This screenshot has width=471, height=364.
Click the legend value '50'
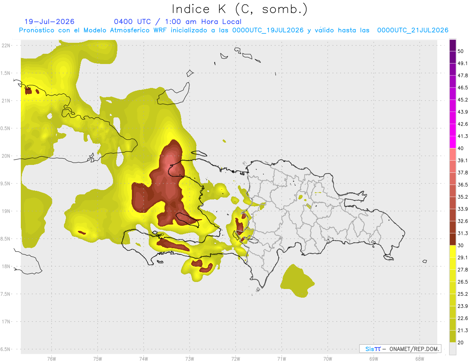[x=461, y=51]
